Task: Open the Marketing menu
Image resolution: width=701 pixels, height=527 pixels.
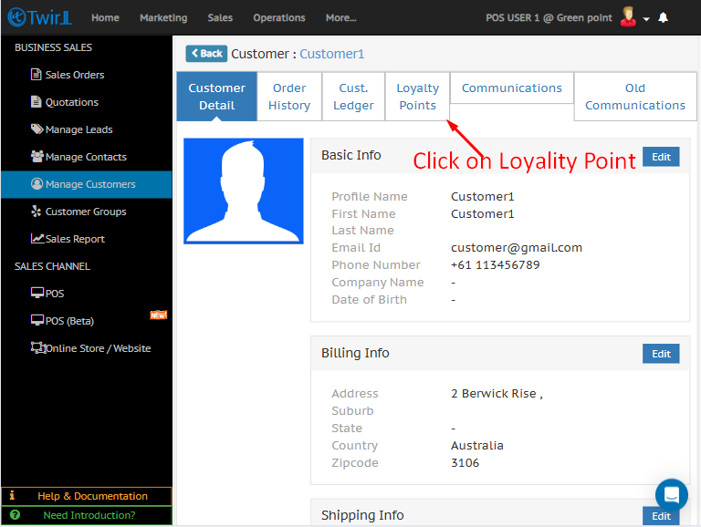Action: [x=163, y=17]
